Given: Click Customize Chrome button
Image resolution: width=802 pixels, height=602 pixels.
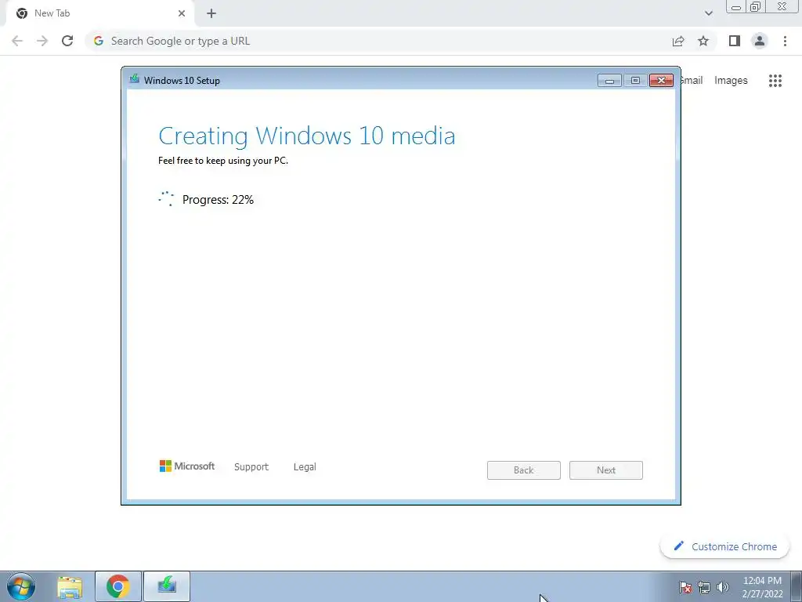Looking at the screenshot, I should click(724, 546).
